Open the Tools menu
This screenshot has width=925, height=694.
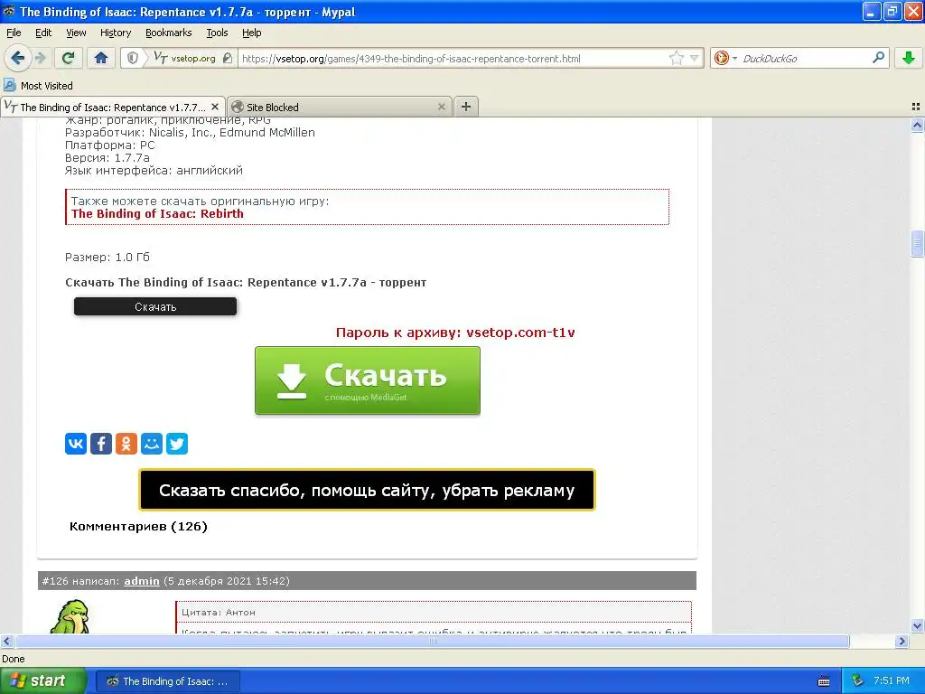tap(217, 33)
